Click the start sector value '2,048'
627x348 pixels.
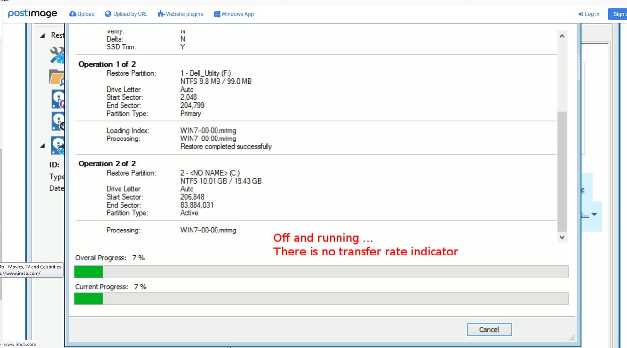tap(189, 97)
